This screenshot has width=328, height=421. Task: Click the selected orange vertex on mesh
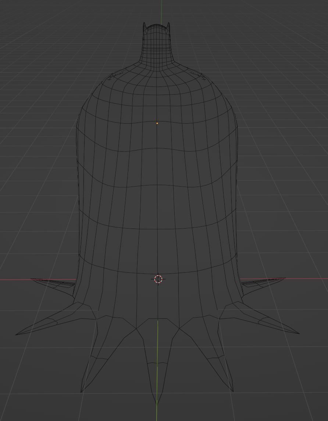coord(157,123)
